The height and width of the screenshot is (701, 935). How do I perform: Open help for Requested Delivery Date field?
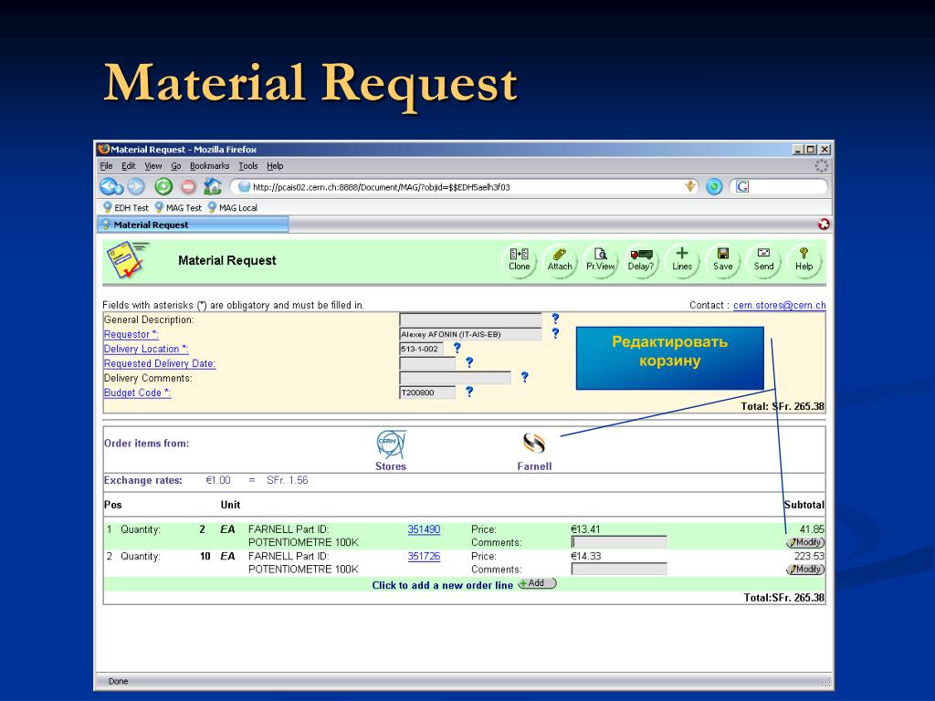coord(469,361)
